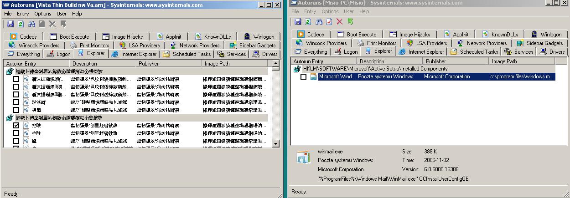Tick checkbox of Microsoft Wind... entry in Misio-PC window

tap(303, 77)
